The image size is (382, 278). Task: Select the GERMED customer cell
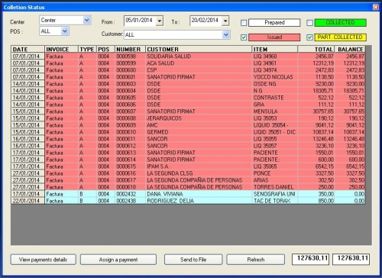[199, 132]
